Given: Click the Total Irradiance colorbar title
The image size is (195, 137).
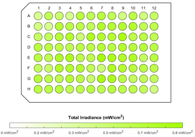Looking at the screenshot, I should pos(96,118).
